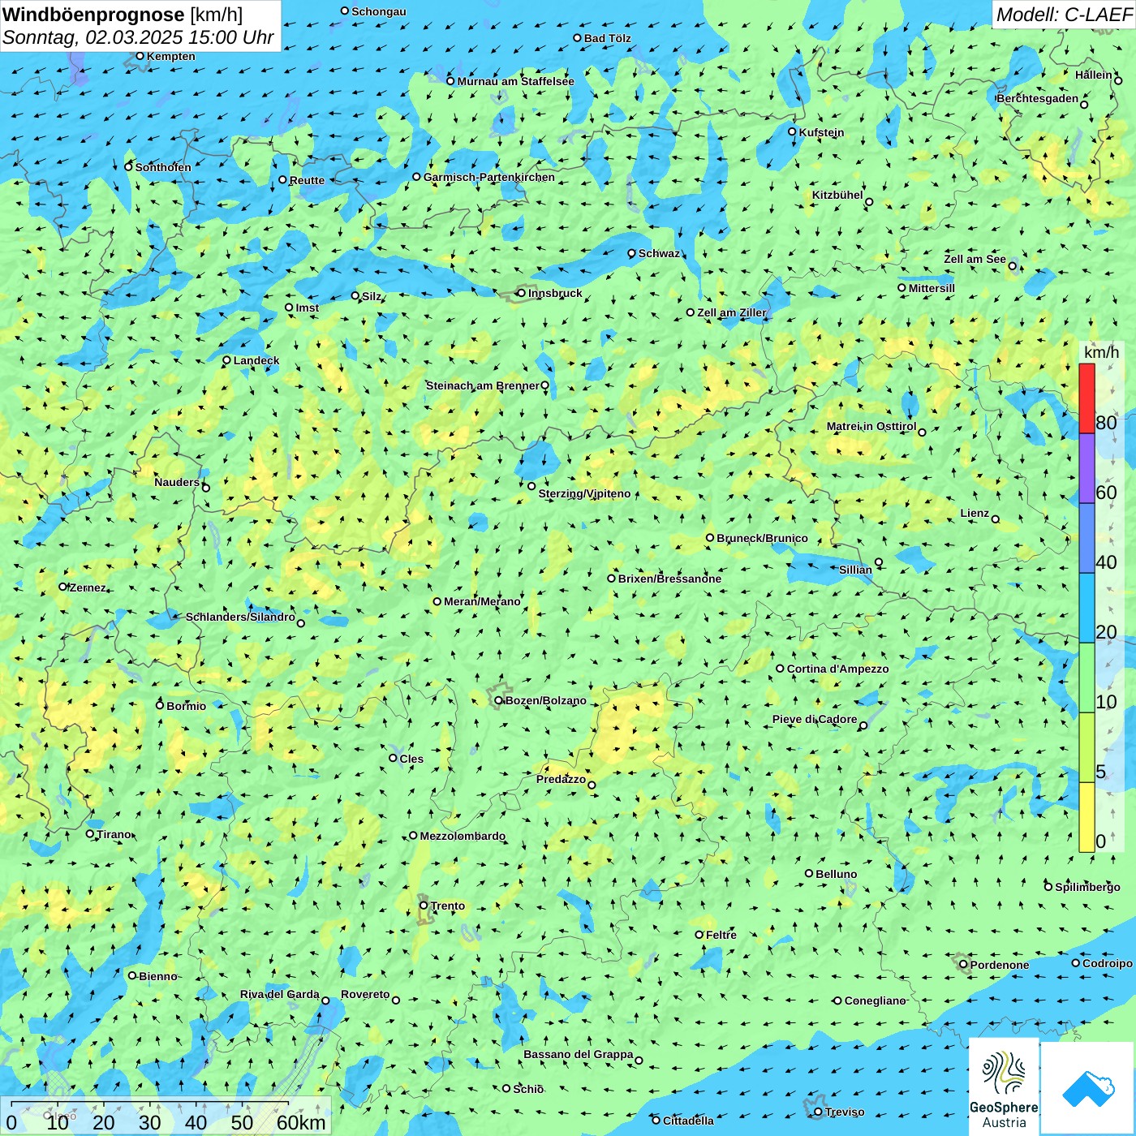Click the Schlanders/Silandro label
1136x1136 pixels.
pyautogui.click(x=240, y=617)
